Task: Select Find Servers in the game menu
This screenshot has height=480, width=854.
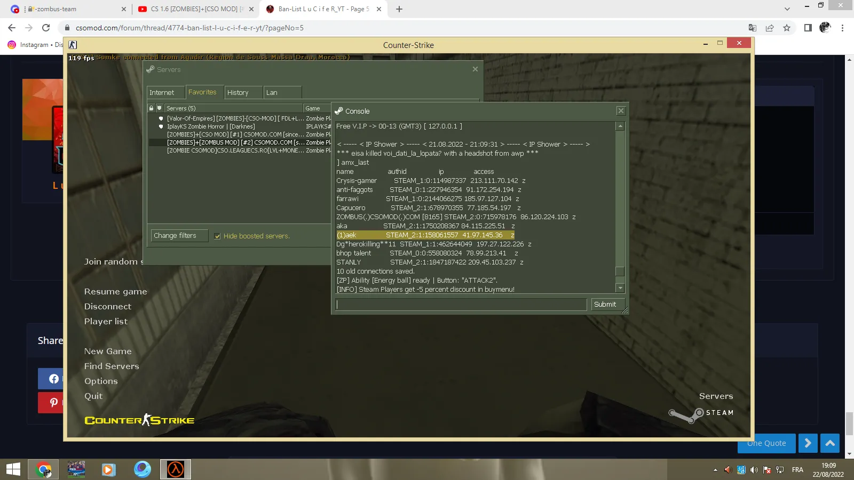Action: click(112, 366)
